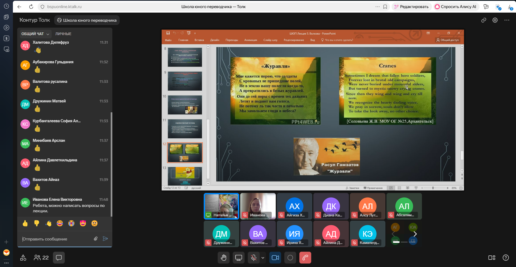The width and height of the screenshot is (516, 267).
Task: Open participants list showing 22
Action: point(41,258)
